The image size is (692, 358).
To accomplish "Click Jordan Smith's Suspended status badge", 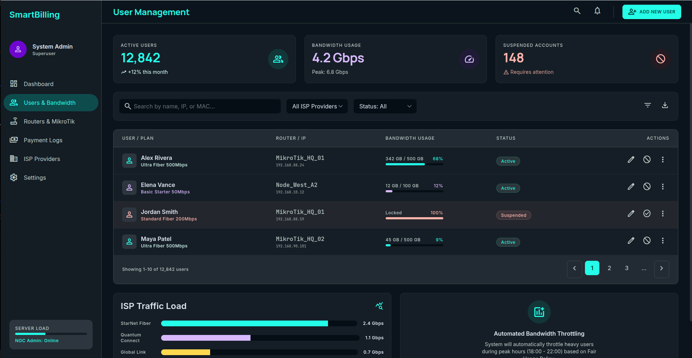I will (514, 215).
